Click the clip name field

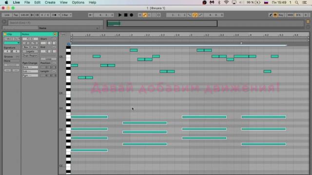tap(12, 39)
